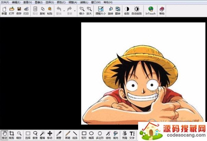Select the 椭圆 (Ellipse) shape tool
Screen dimensions: 207x141
pos(91,135)
